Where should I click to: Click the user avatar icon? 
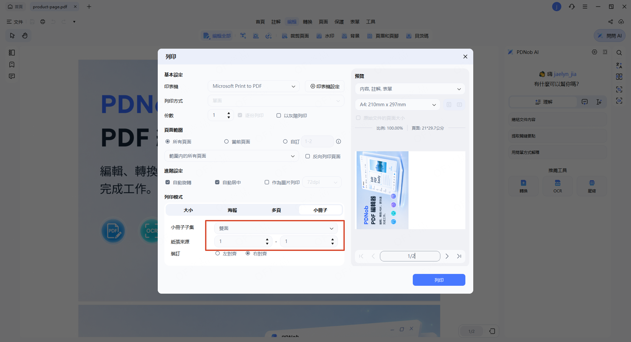coord(557,7)
